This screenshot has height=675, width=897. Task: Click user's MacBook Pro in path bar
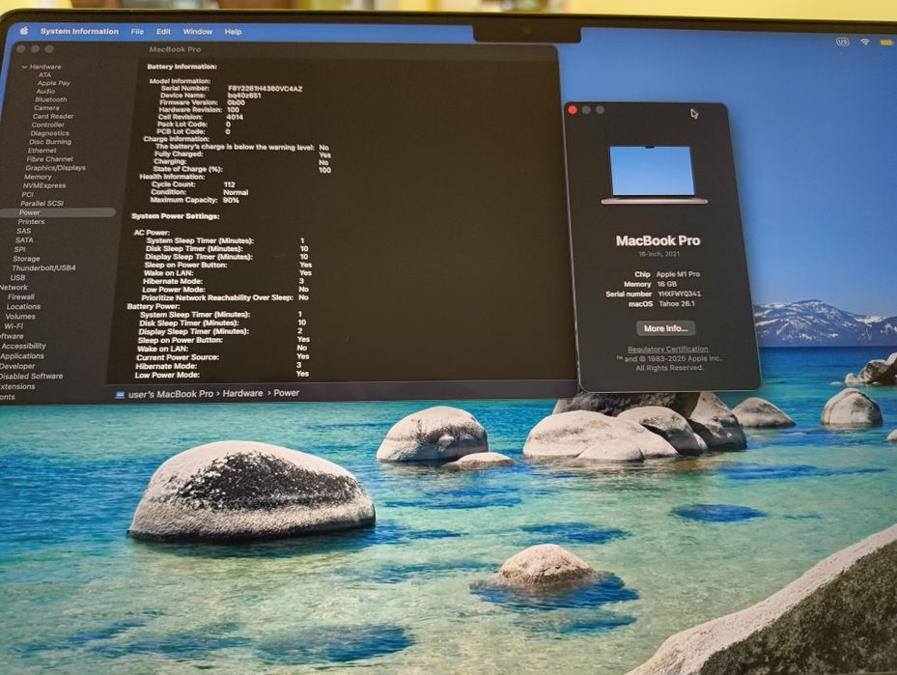[171, 394]
